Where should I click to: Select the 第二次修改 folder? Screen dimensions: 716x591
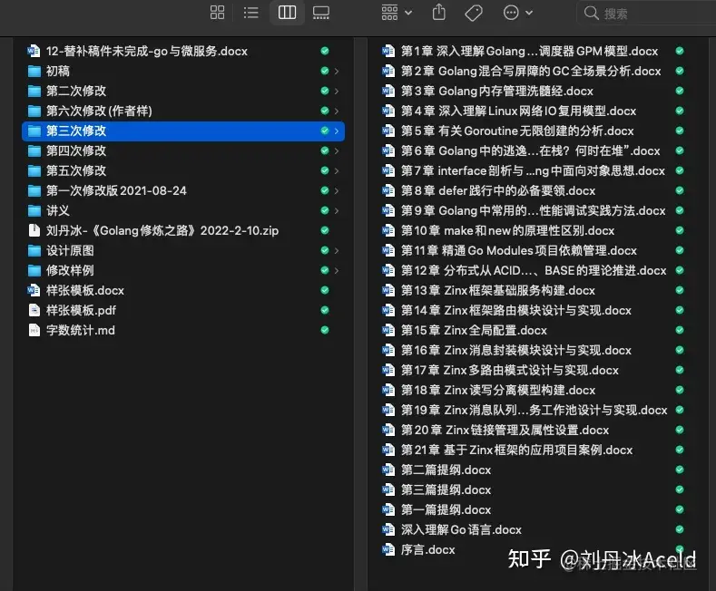183,92
